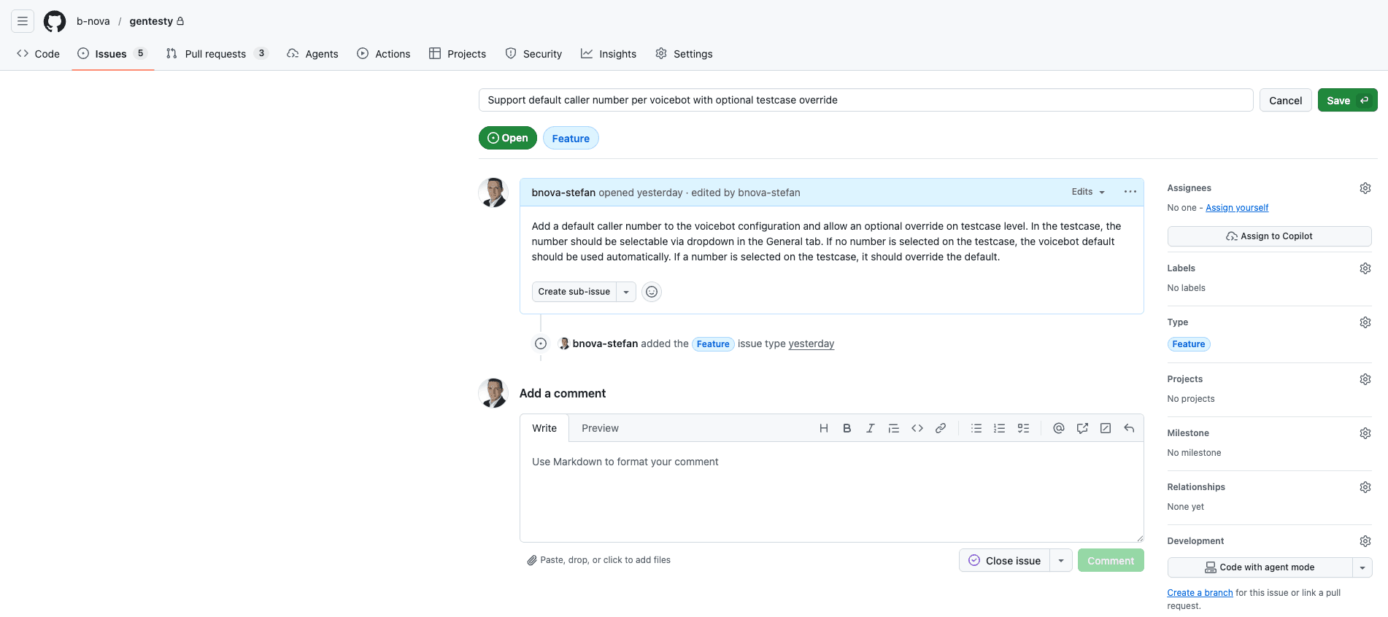Edit Development section with gear icon

pos(1365,541)
